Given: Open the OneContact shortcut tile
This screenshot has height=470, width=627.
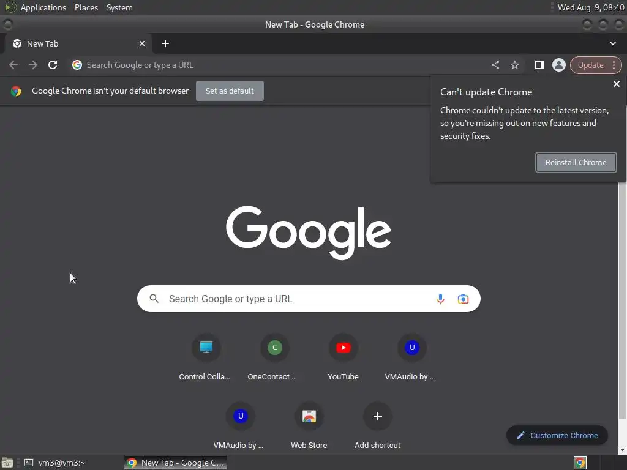Looking at the screenshot, I should [x=274, y=356].
